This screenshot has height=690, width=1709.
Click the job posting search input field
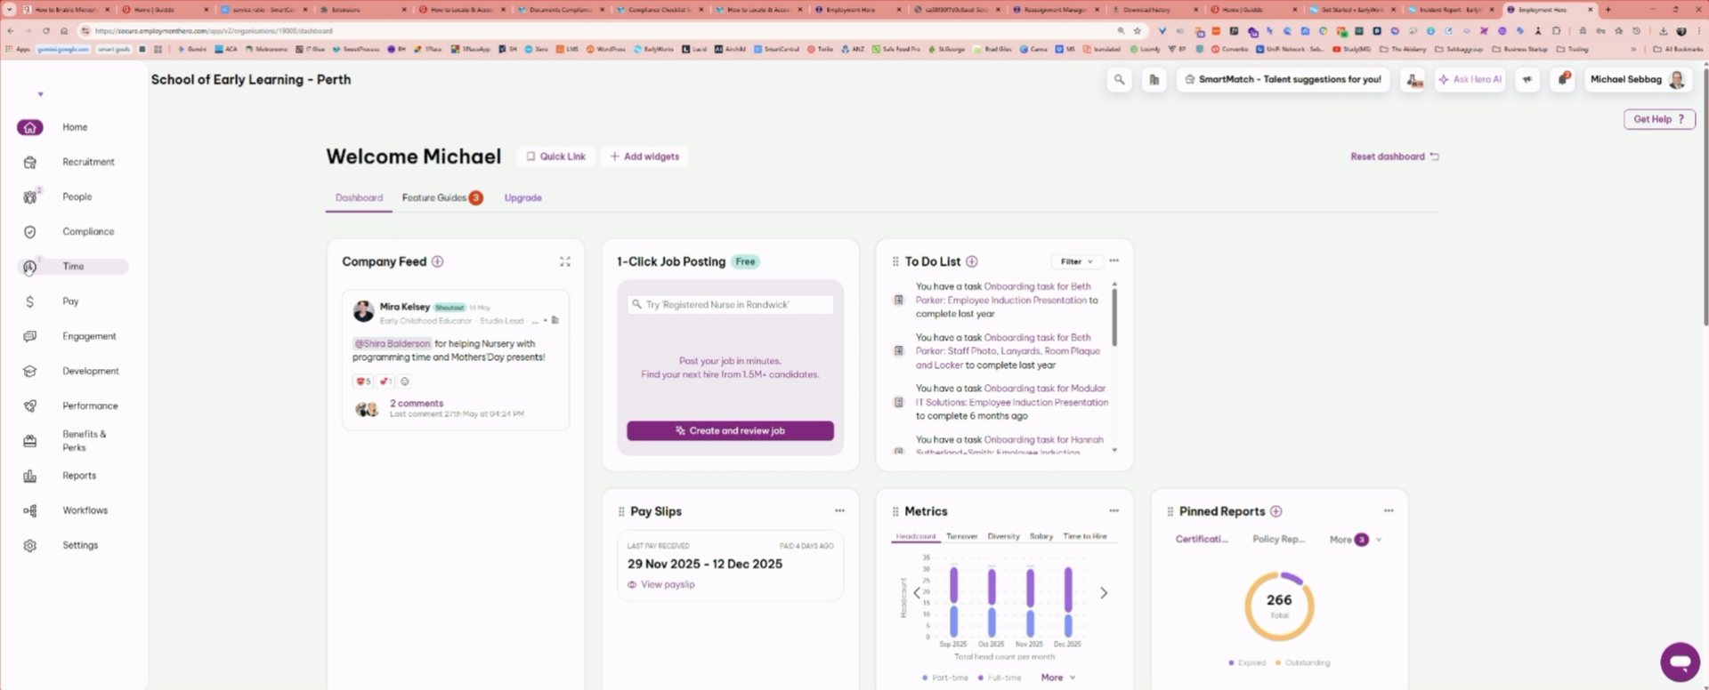click(x=730, y=305)
